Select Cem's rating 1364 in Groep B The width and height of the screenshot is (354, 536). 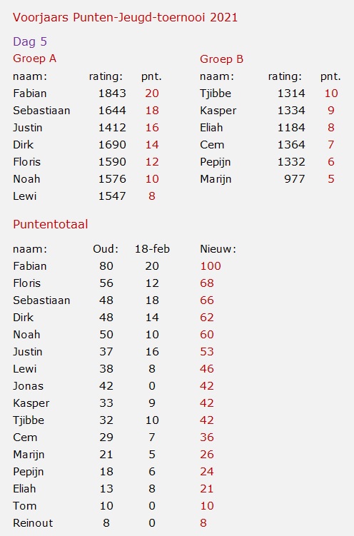290,145
